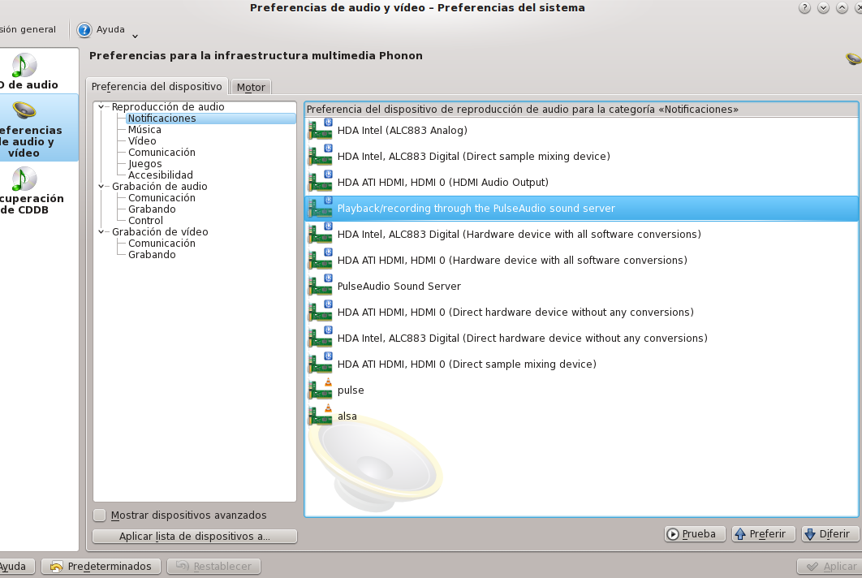Click the device icon beside HDA Intel, ALC883 Digital (Direct sample mixing device)
The image size is (862, 578).
tap(320, 156)
